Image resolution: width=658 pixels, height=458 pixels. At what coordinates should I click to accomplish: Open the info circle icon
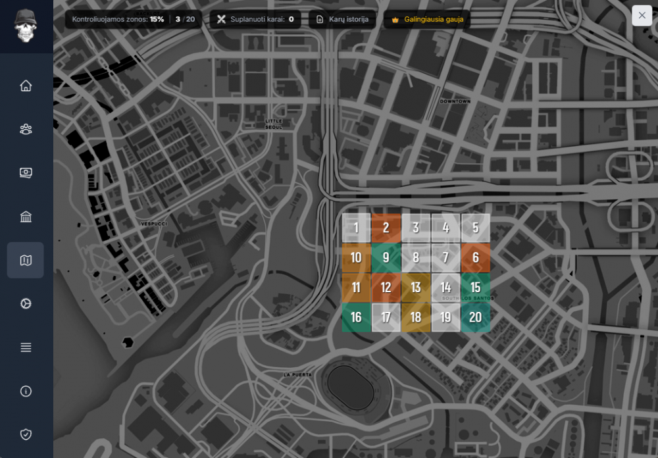[x=26, y=392]
